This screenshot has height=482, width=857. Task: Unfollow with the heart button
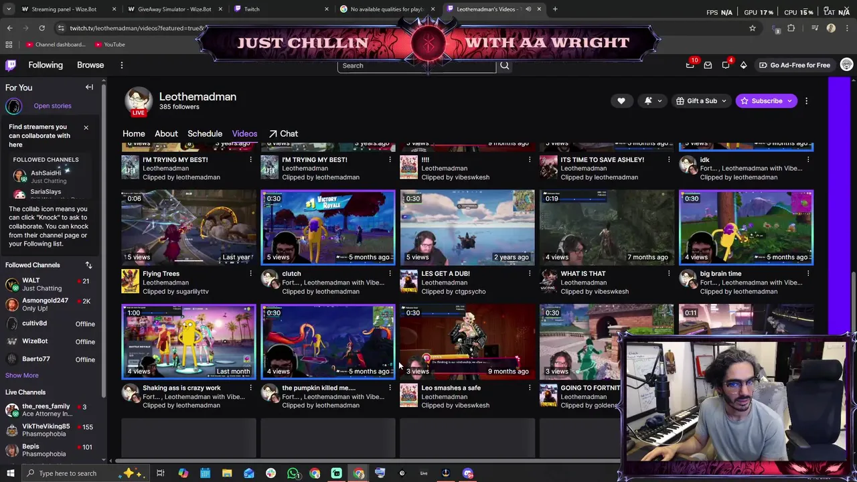click(621, 101)
